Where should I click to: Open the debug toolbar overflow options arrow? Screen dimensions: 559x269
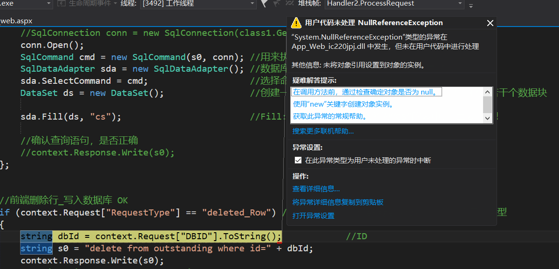(470, 6)
